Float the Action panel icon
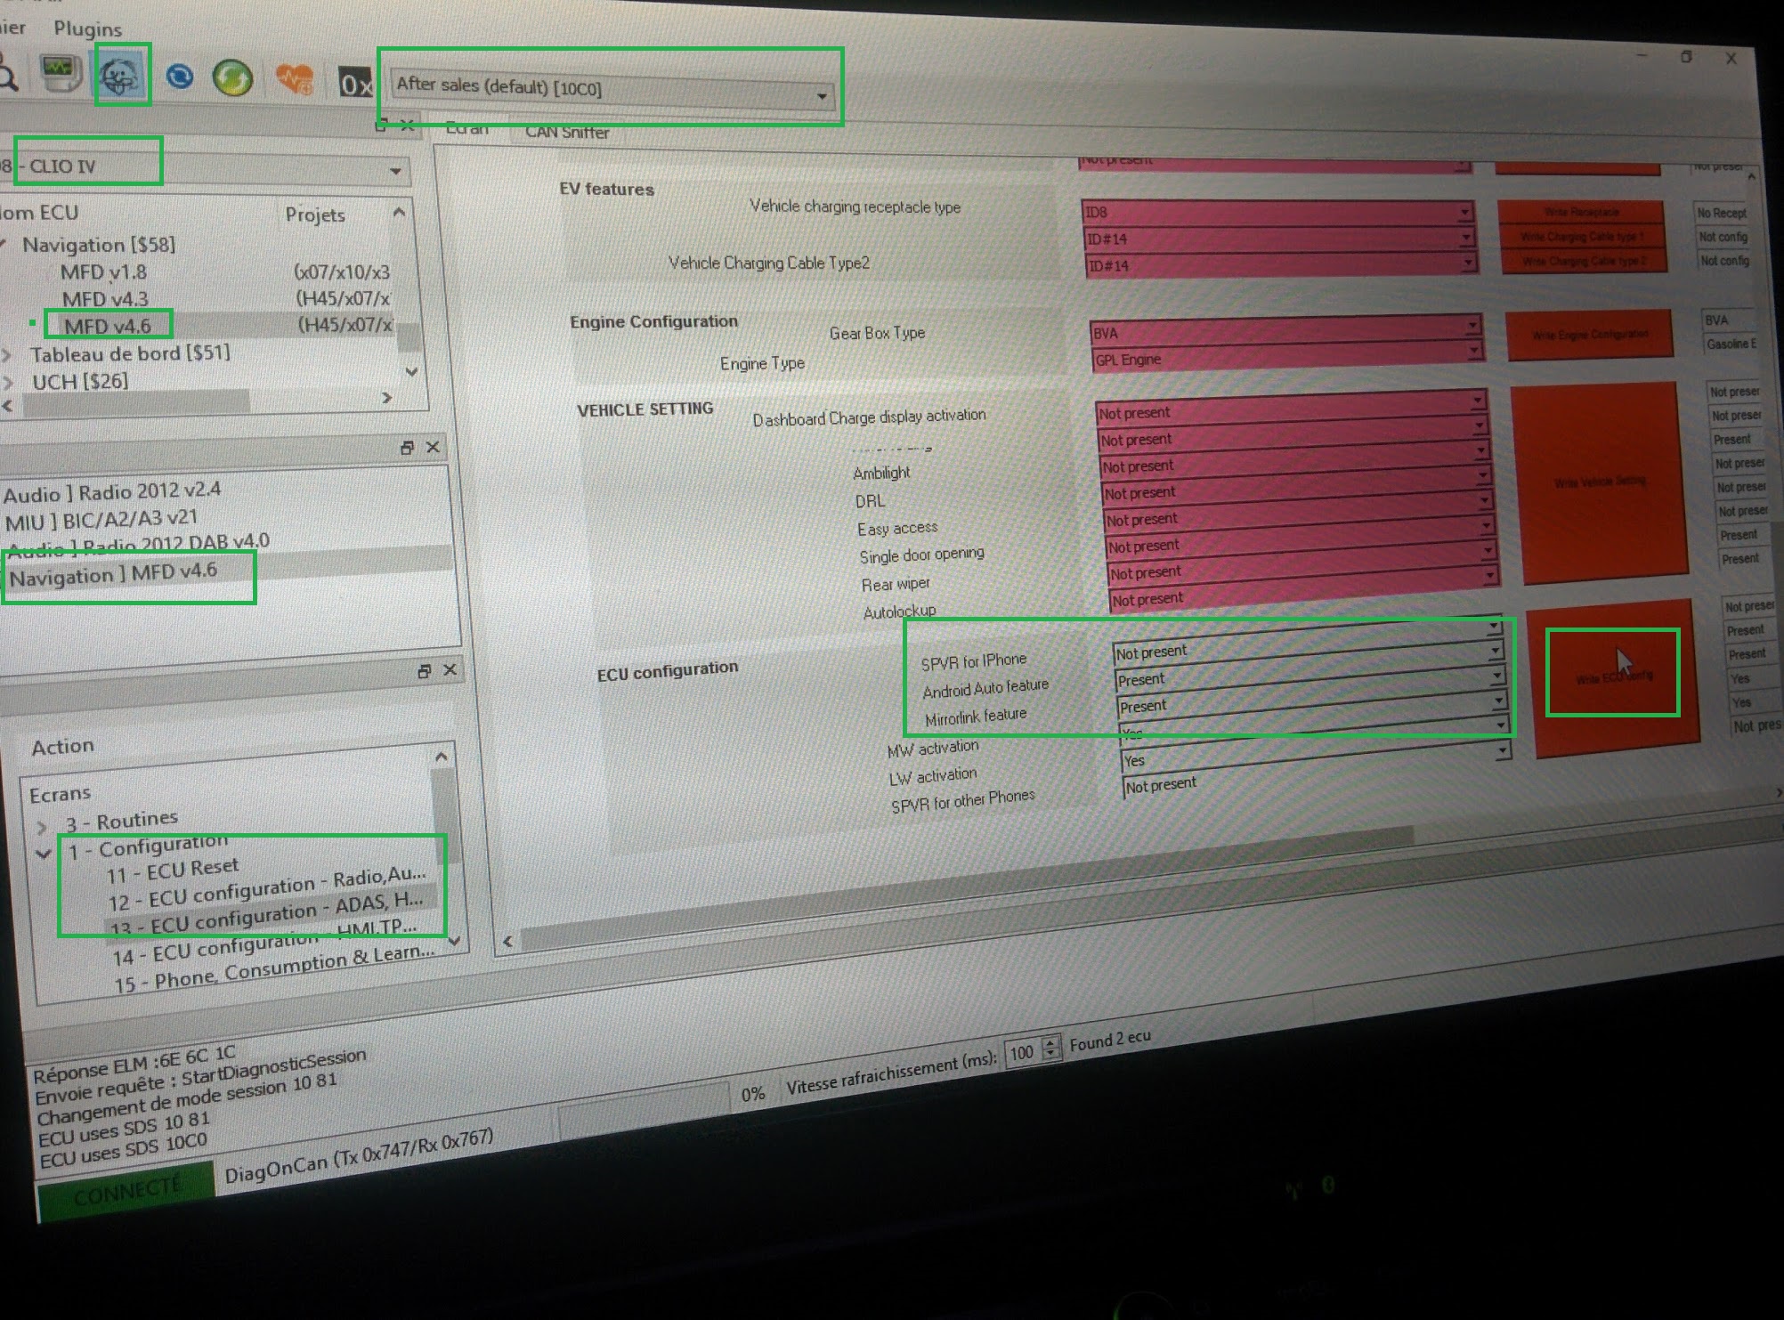Viewport: 1784px width, 1320px height. 425,671
